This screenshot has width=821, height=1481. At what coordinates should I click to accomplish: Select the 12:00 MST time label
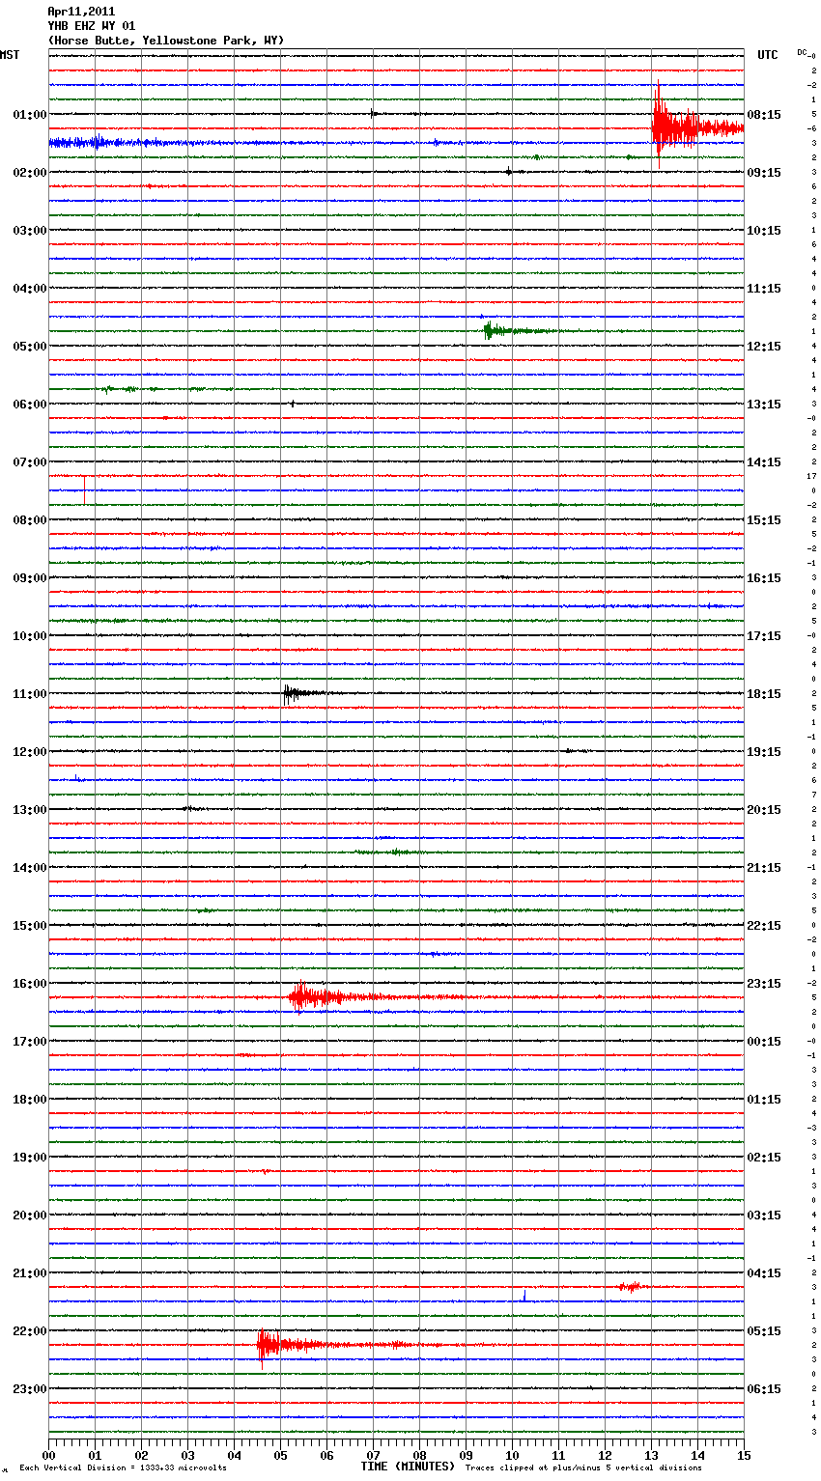(29, 751)
